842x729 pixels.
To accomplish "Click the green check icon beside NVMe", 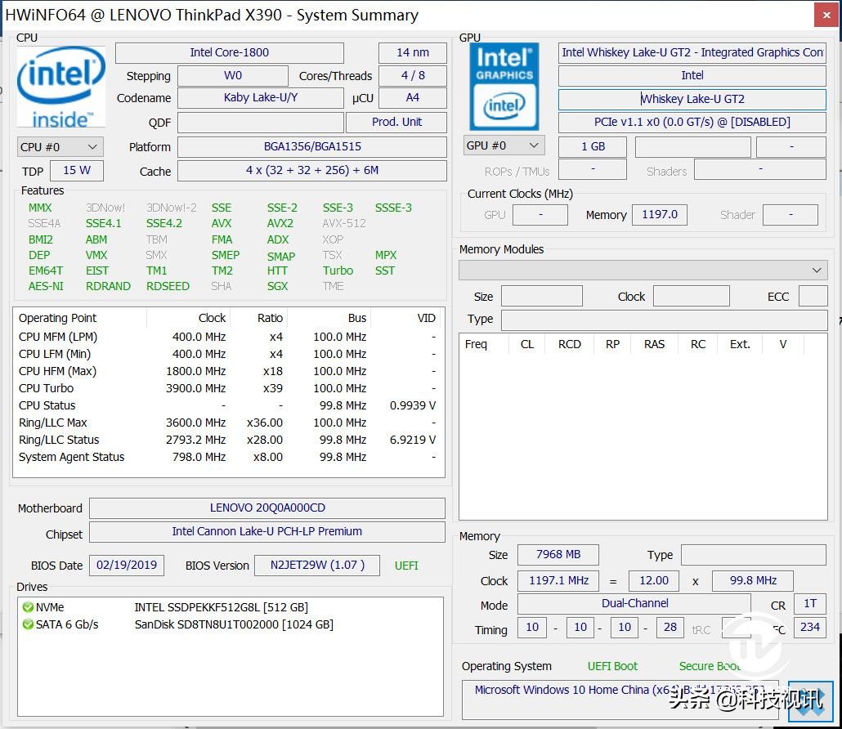I will pyautogui.click(x=28, y=607).
